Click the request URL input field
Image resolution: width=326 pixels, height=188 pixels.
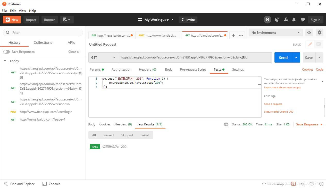coord(195,57)
